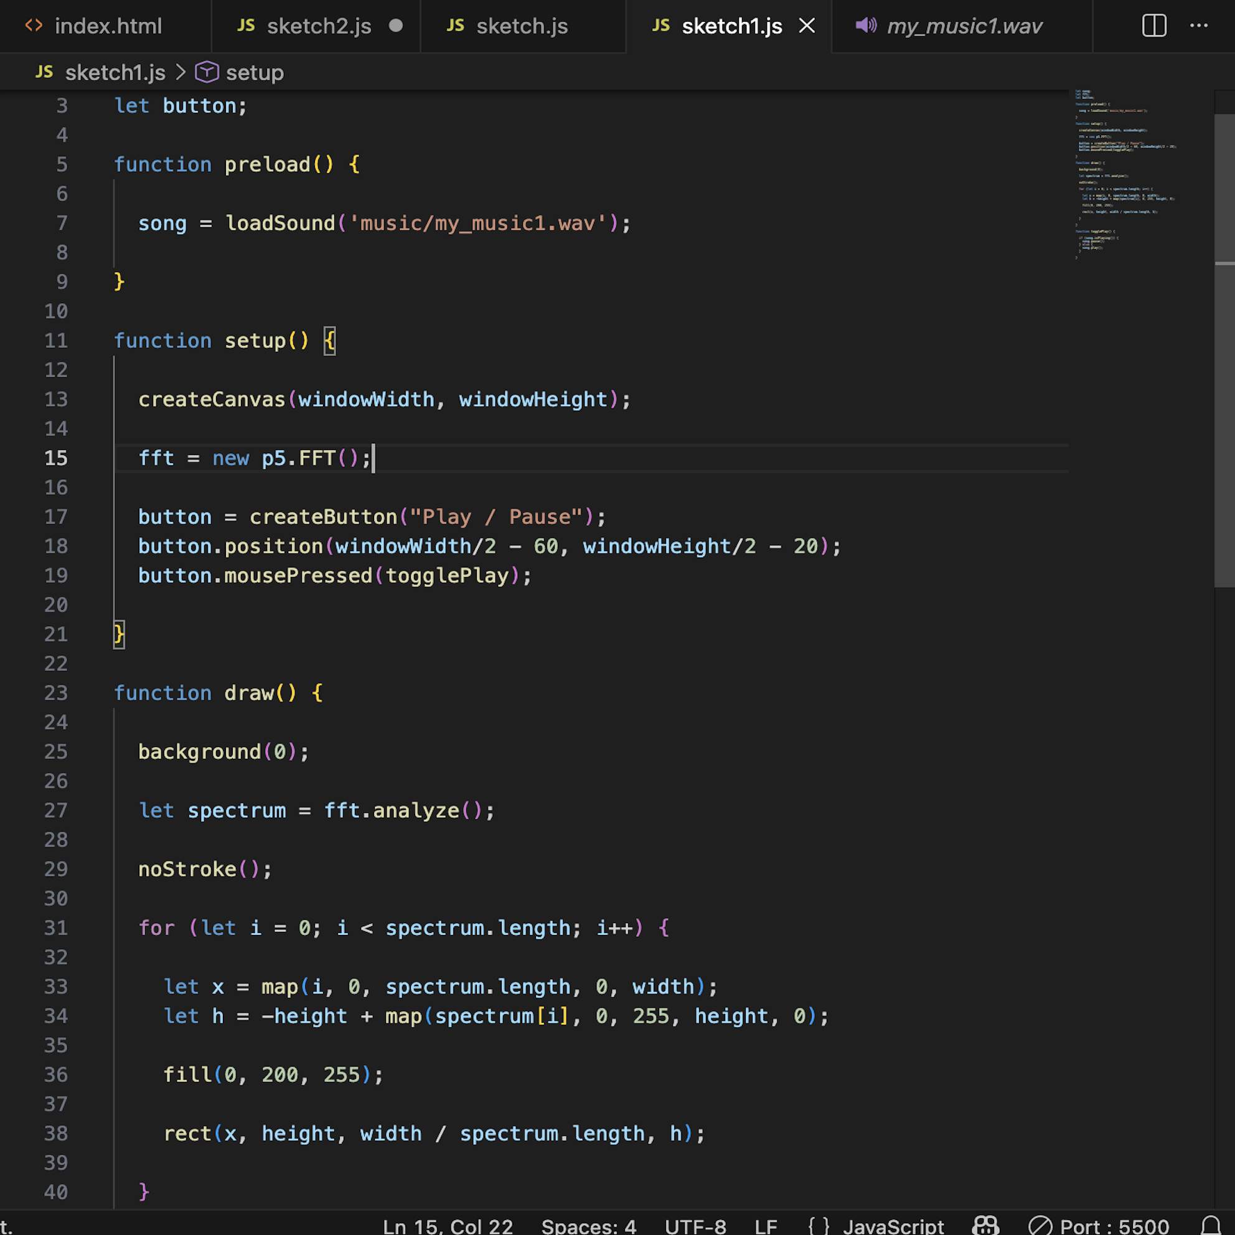1235x1235 pixels.
Task: Click the background(0) call
Action: [217, 752]
